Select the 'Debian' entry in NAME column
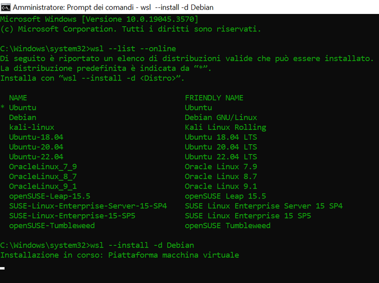The image size is (379, 283). [22, 117]
